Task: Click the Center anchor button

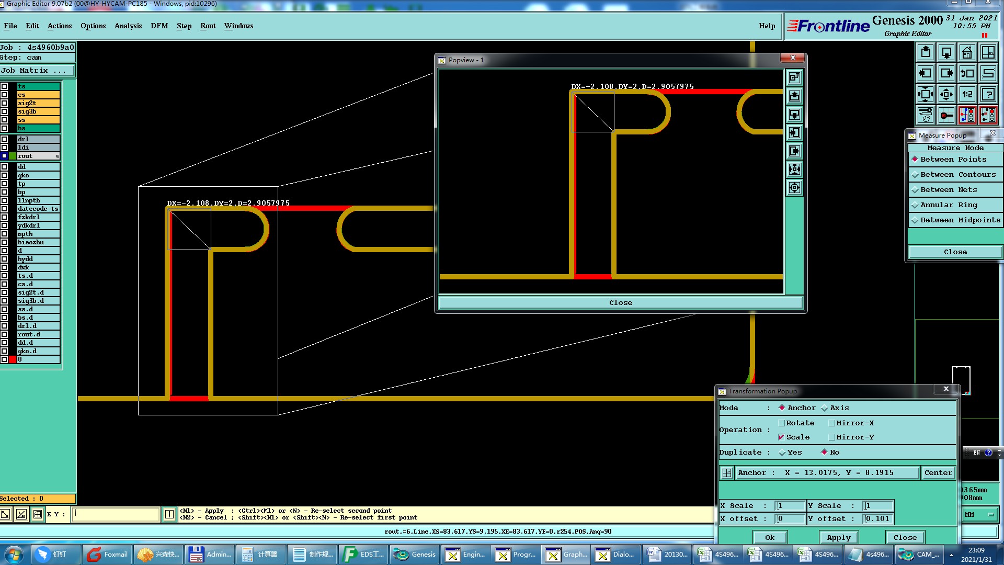Action: point(938,473)
